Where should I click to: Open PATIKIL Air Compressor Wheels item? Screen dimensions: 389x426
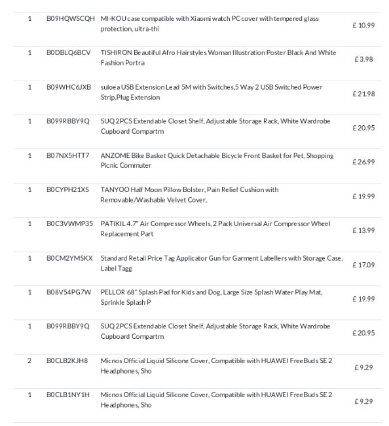(215, 229)
